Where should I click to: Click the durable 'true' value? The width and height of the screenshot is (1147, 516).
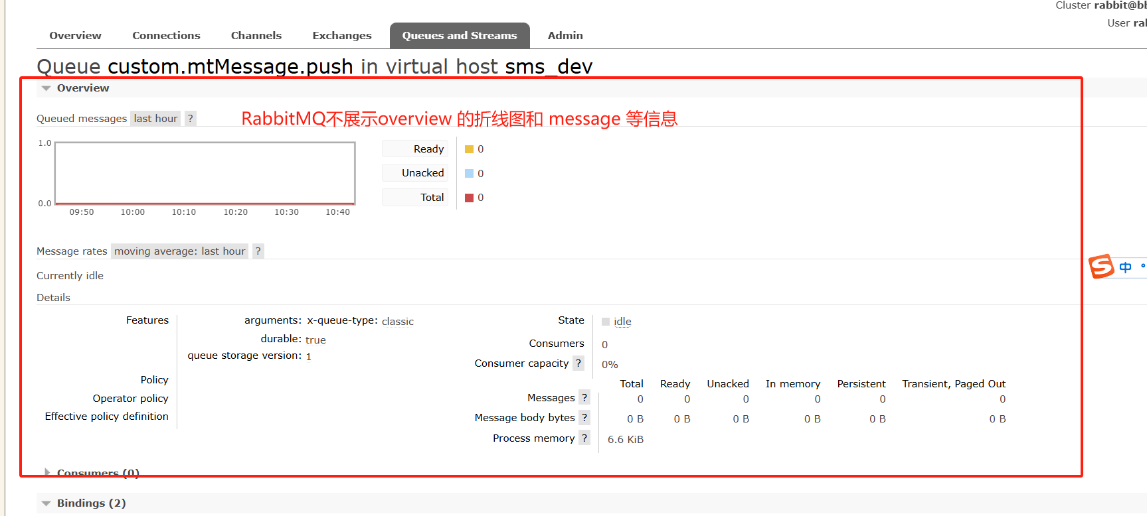coord(315,340)
